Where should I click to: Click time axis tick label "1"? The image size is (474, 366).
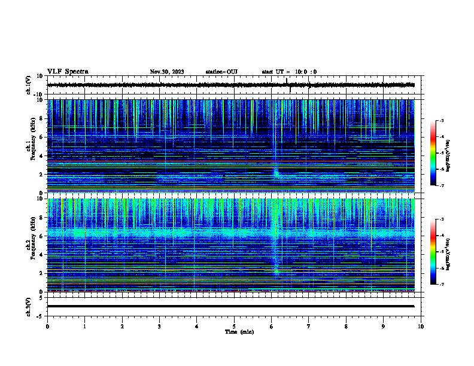[84, 327]
